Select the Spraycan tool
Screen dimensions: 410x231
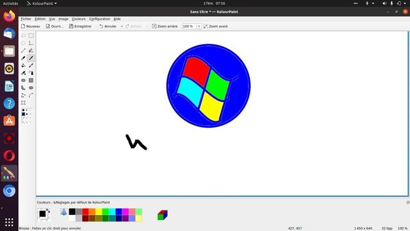coord(31,73)
